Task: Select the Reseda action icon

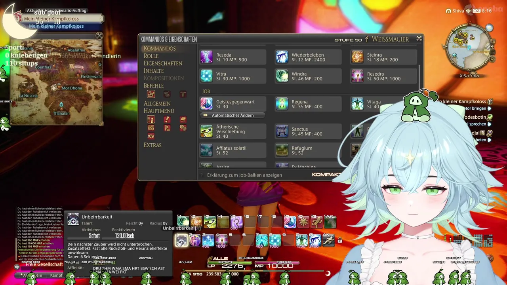Action: pos(206,57)
